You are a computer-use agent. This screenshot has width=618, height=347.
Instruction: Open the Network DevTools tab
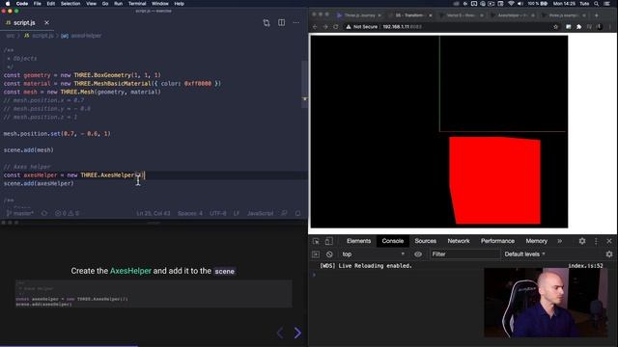pyautogui.click(x=459, y=241)
